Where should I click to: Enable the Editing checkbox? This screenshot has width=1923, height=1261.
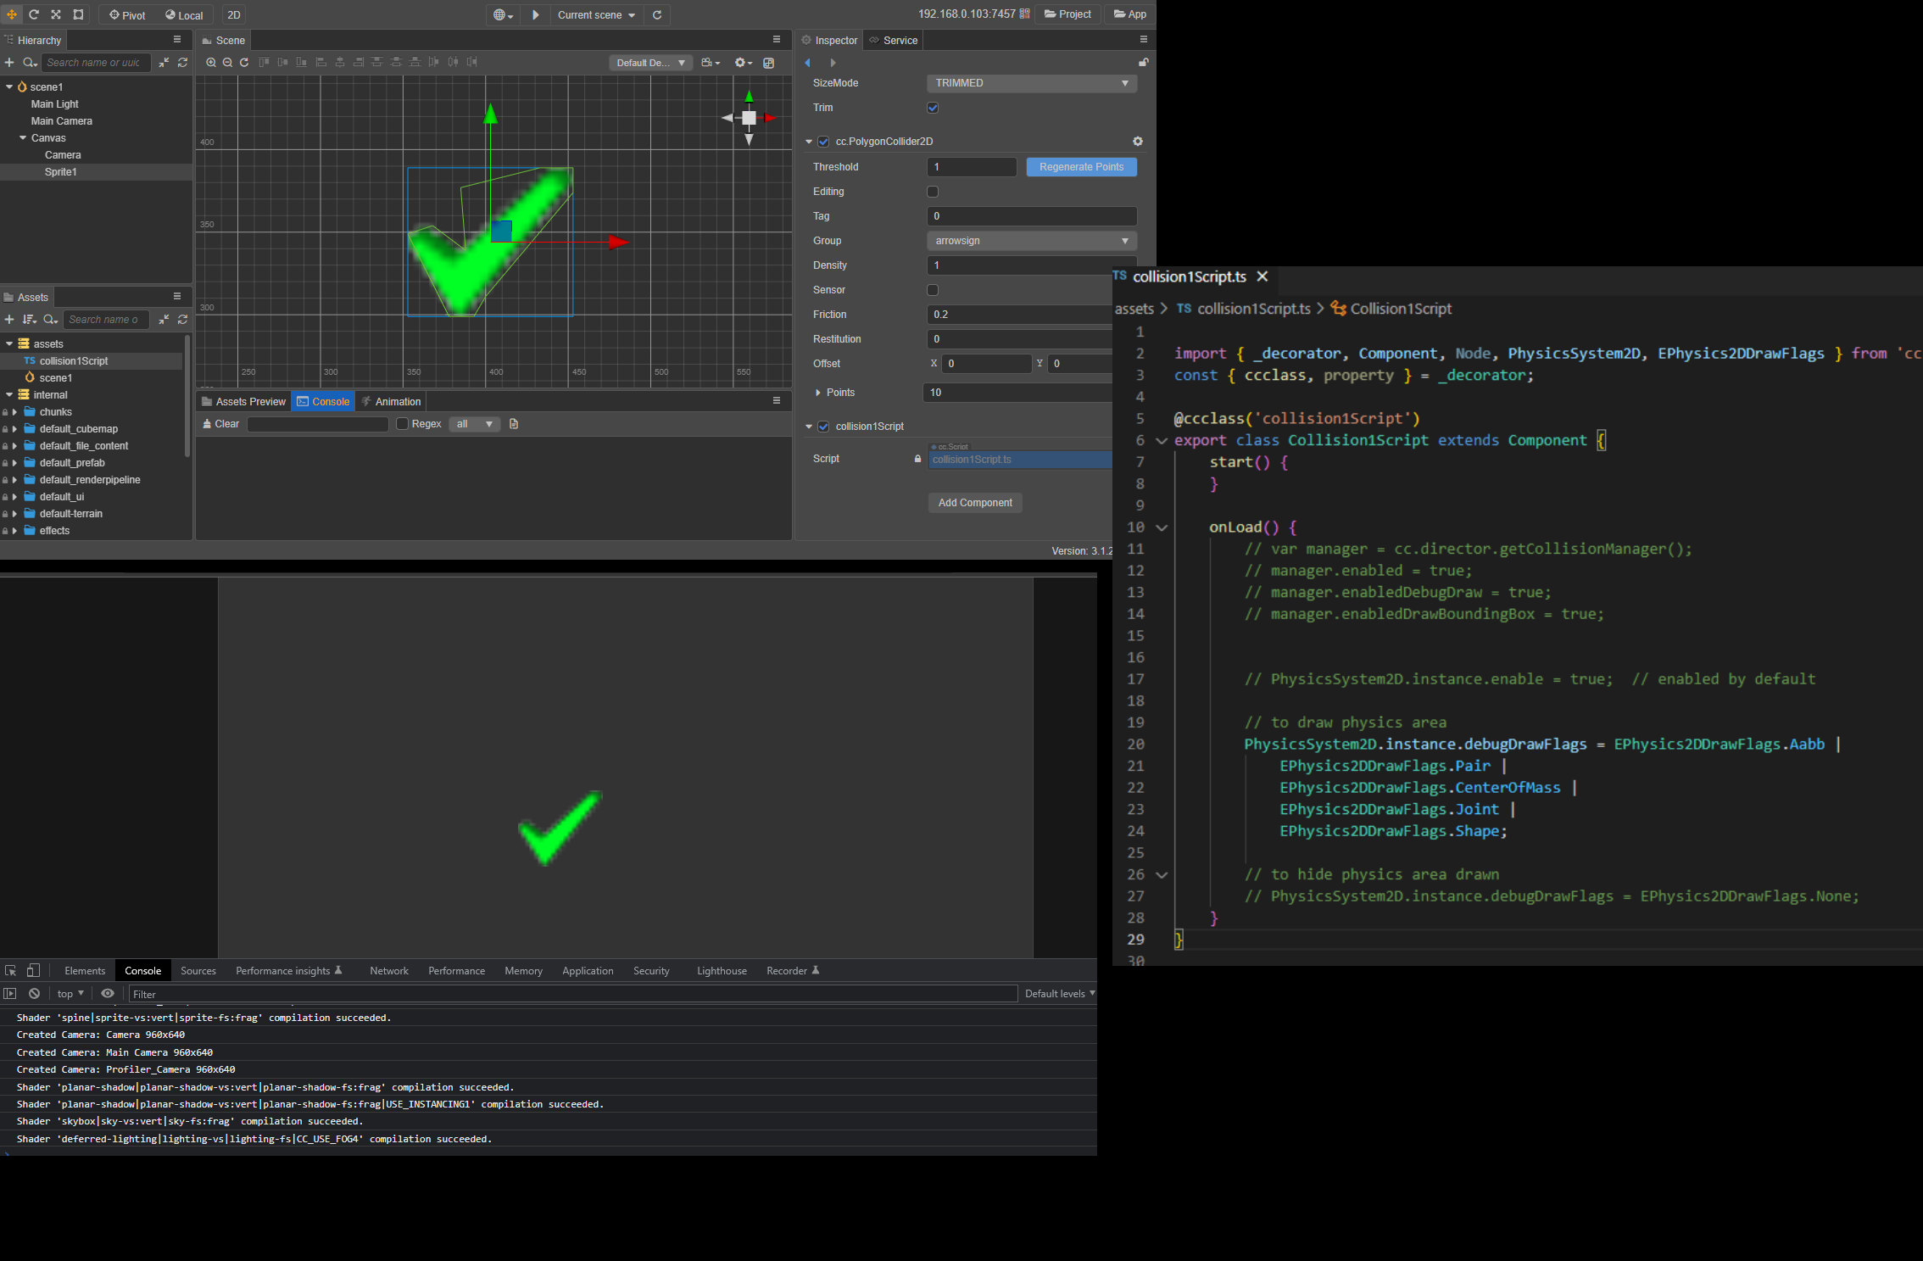tap(933, 192)
